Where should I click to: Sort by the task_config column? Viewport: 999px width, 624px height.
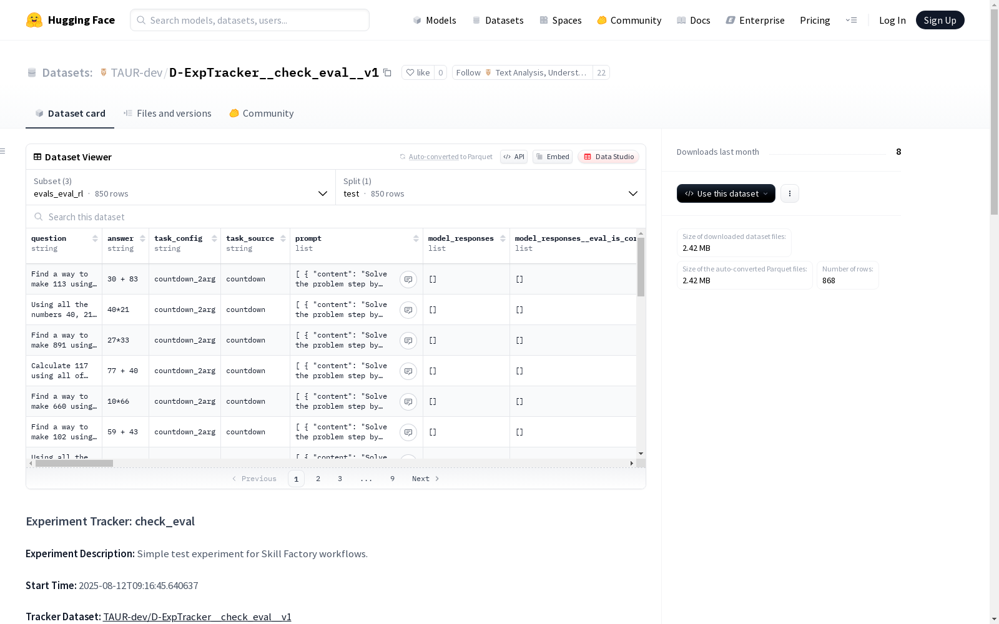pos(214,238)
